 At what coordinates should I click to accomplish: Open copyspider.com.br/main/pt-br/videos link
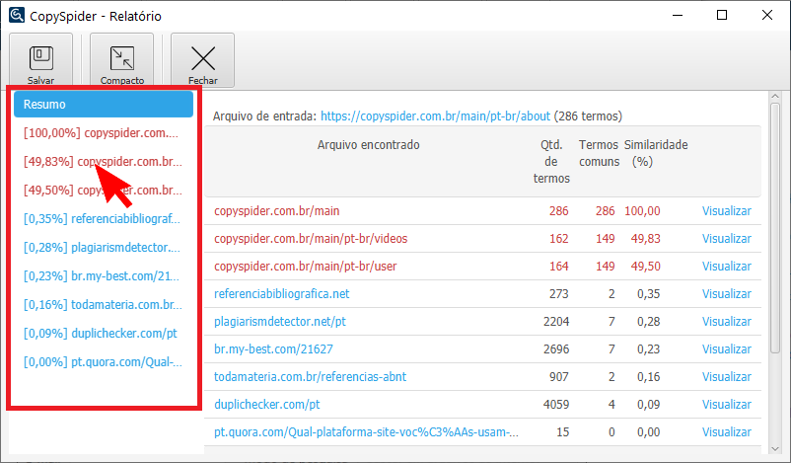pyautogui.click(x=311, y=238)
